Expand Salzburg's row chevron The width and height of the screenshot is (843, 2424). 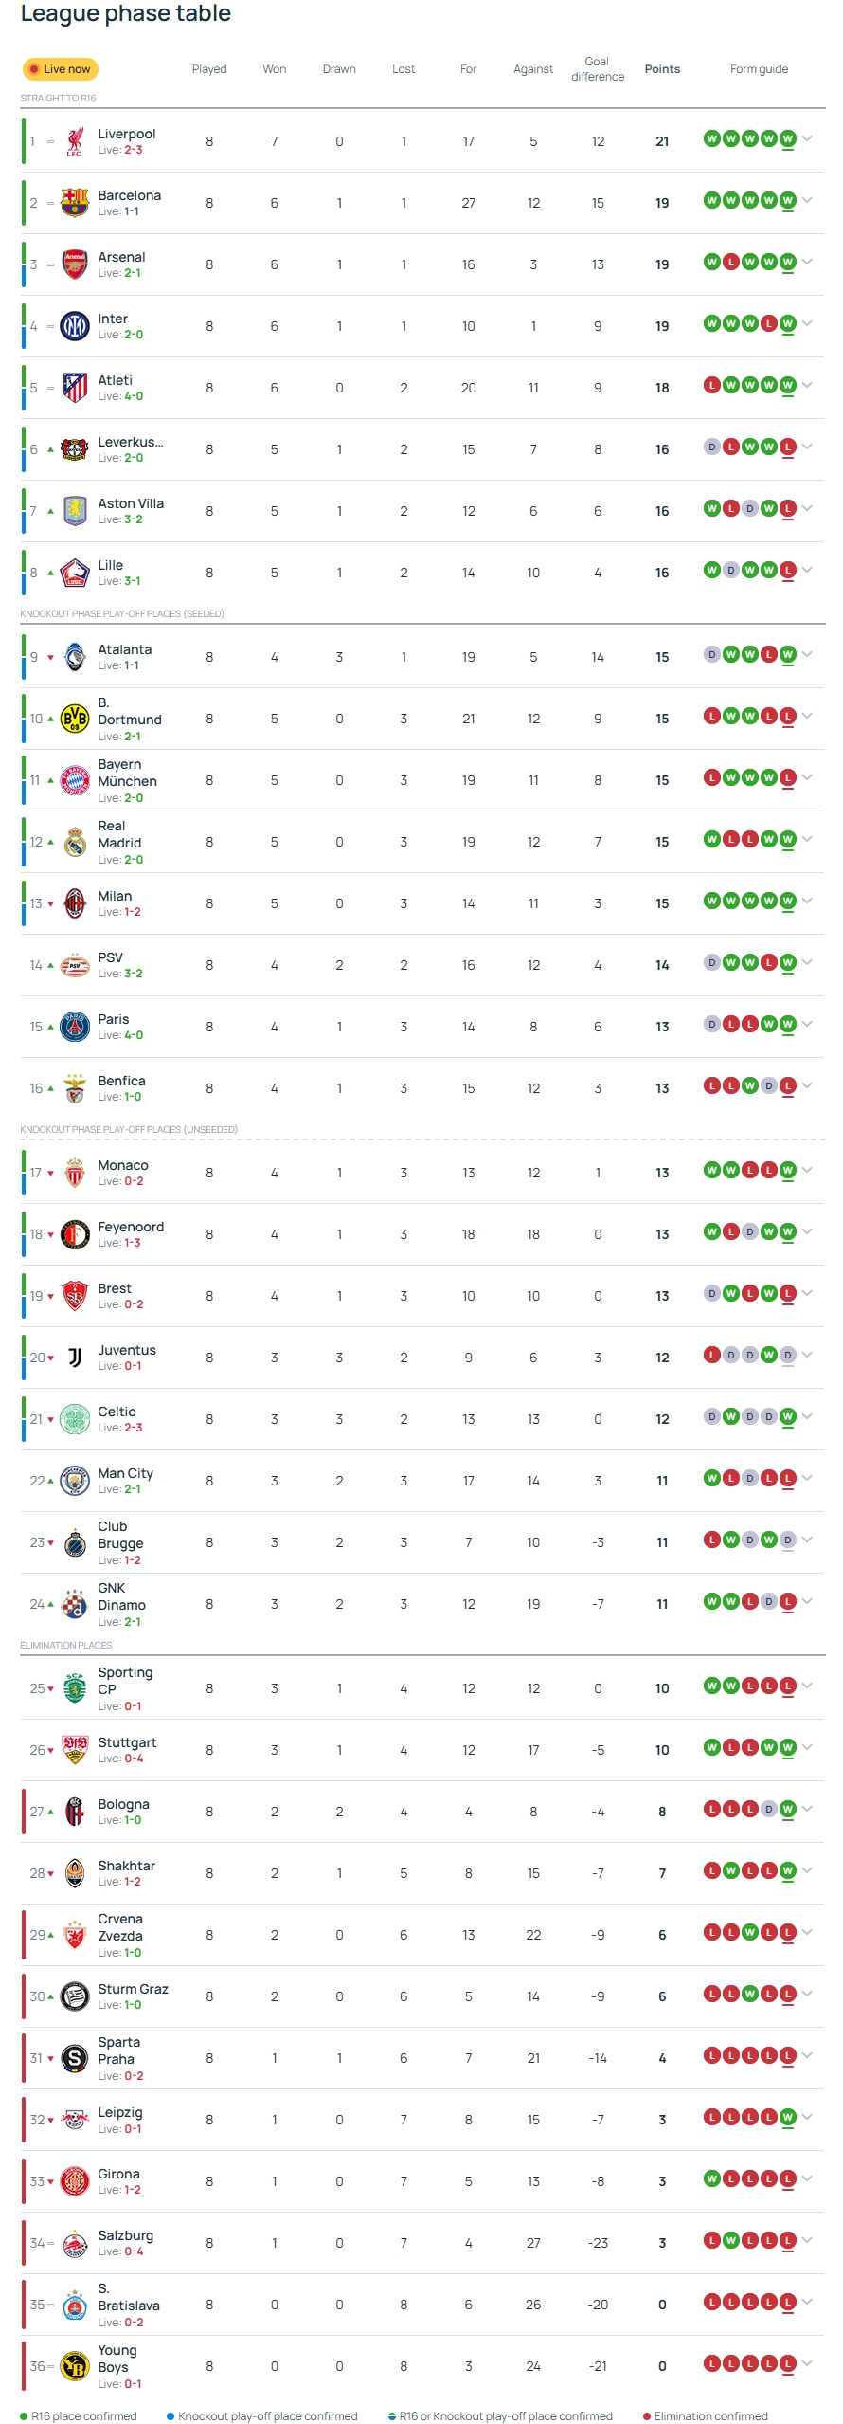point(807,2240)
